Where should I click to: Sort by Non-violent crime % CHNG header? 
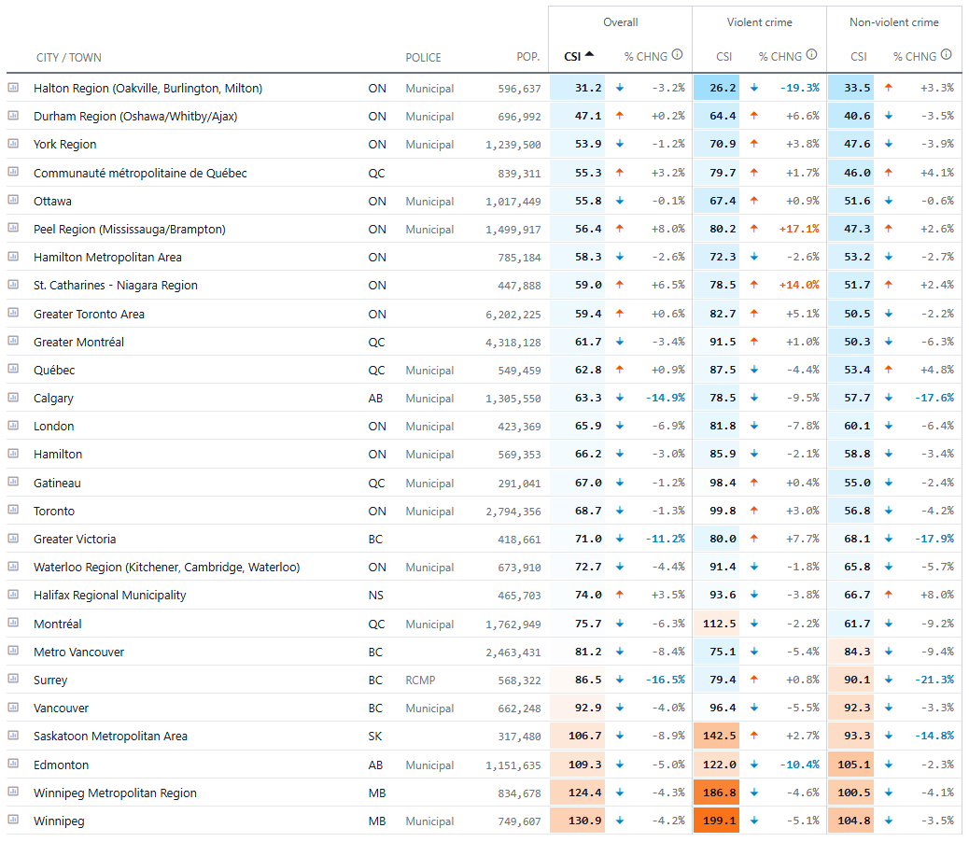click(915, 57)
